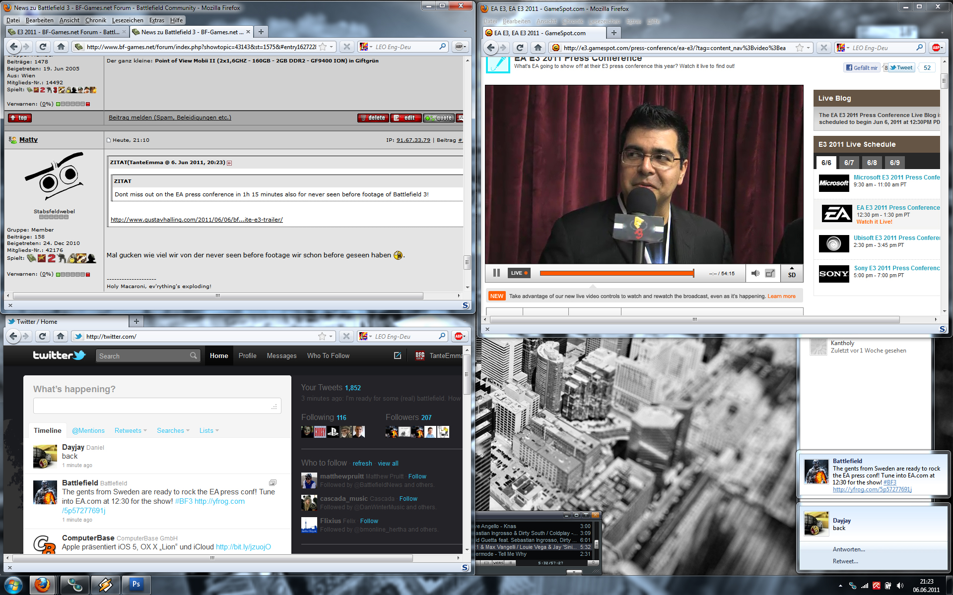Screen dimensions: 953x595
Task: Open volume control in system tray
Action: (900, 586)
